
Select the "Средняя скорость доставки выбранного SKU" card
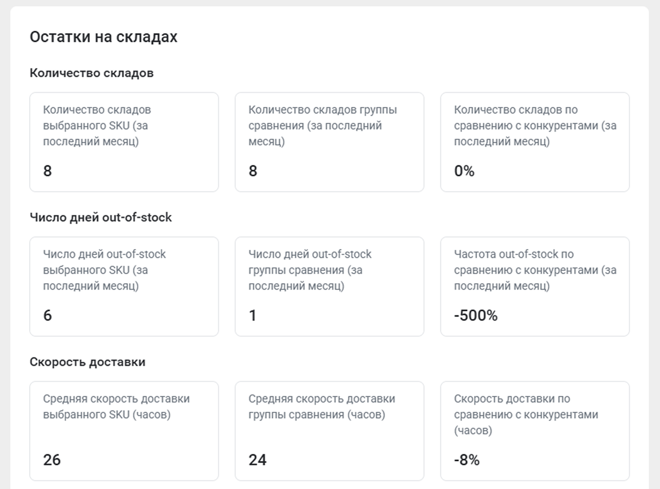pyautogui.click(x=124, y=431)
